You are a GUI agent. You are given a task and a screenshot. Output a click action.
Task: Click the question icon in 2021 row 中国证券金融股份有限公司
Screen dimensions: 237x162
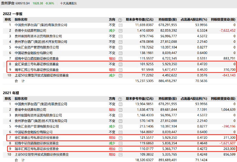tap(120, 132)
